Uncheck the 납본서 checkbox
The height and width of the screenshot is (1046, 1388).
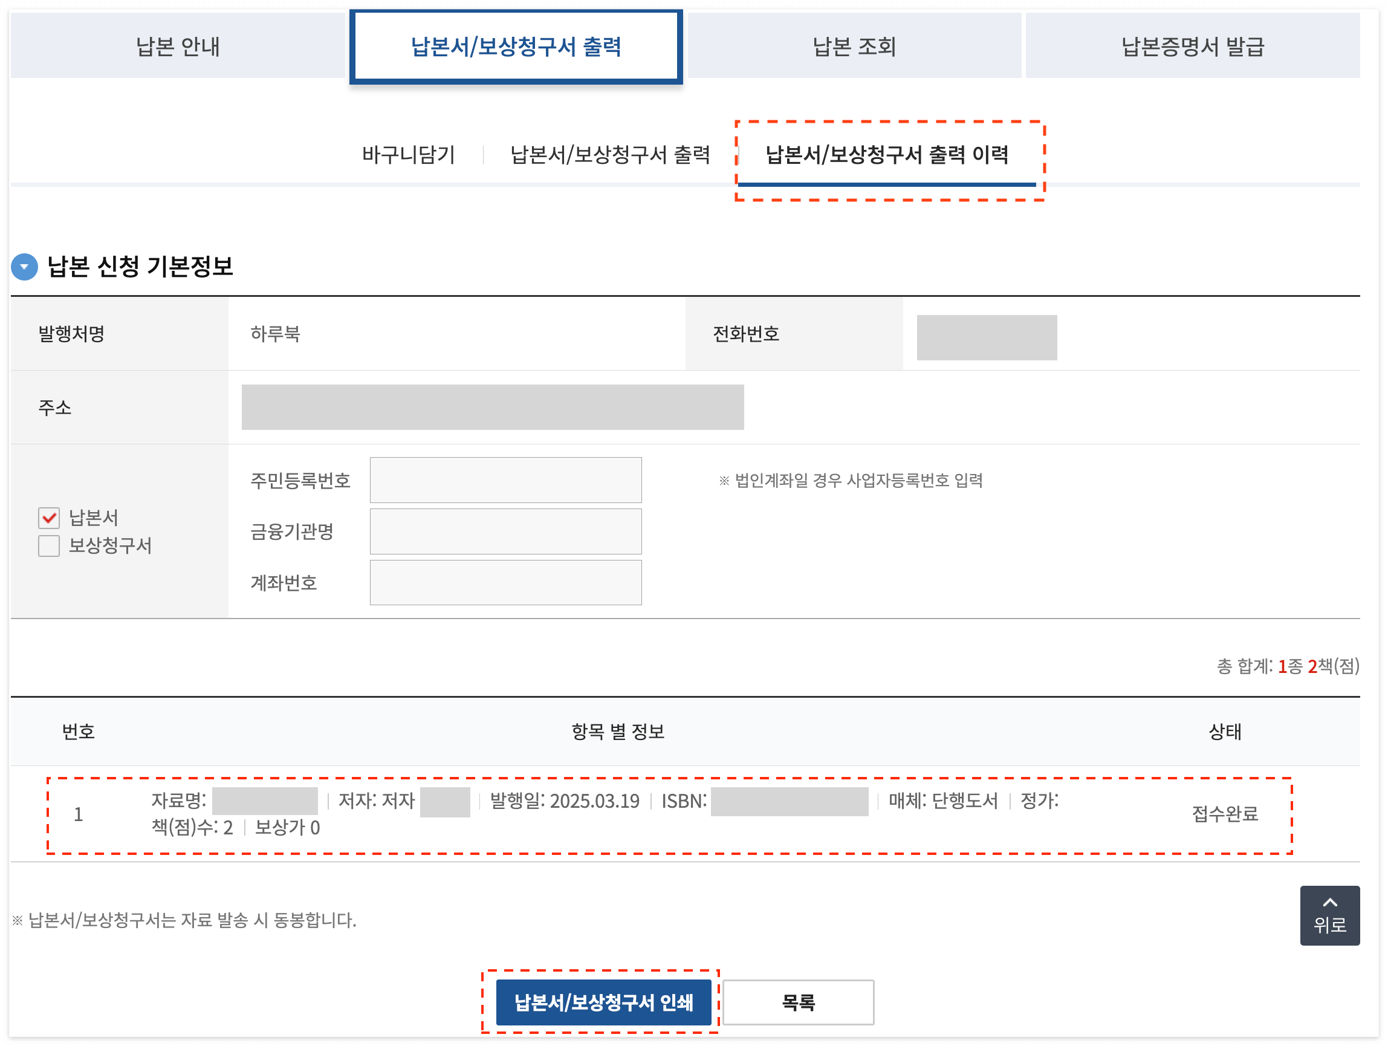click(49, 518)
